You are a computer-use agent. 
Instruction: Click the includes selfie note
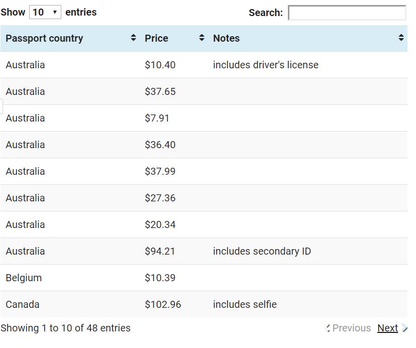click(x=245, y=304)
